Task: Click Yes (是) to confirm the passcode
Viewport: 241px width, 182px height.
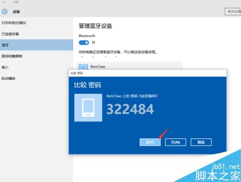Action: (150, 142)
